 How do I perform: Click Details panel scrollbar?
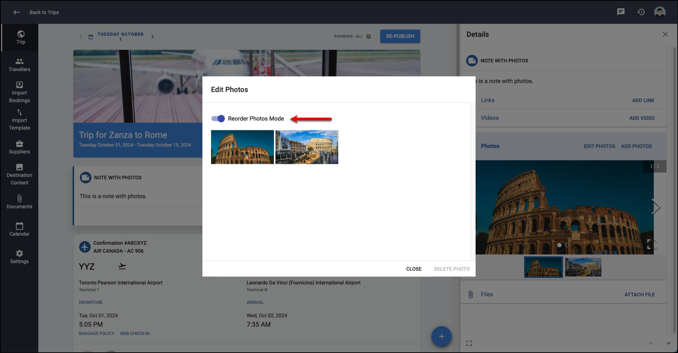click(x=674, y=189)
